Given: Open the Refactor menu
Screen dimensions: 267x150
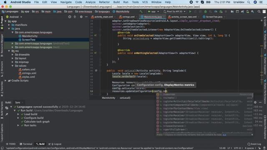Looking at the screenshot, I should coord(104,2).
